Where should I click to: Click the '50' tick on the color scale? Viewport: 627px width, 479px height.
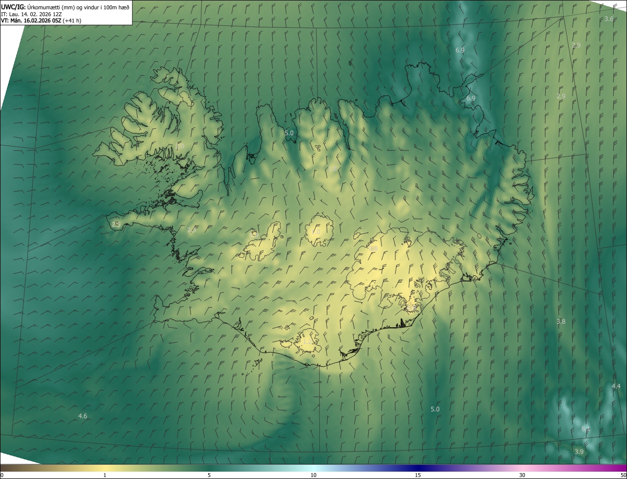tap(623, 475)
